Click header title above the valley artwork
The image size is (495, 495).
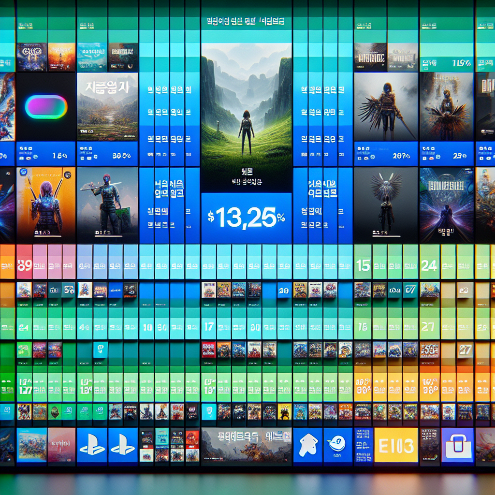(246, 21)
